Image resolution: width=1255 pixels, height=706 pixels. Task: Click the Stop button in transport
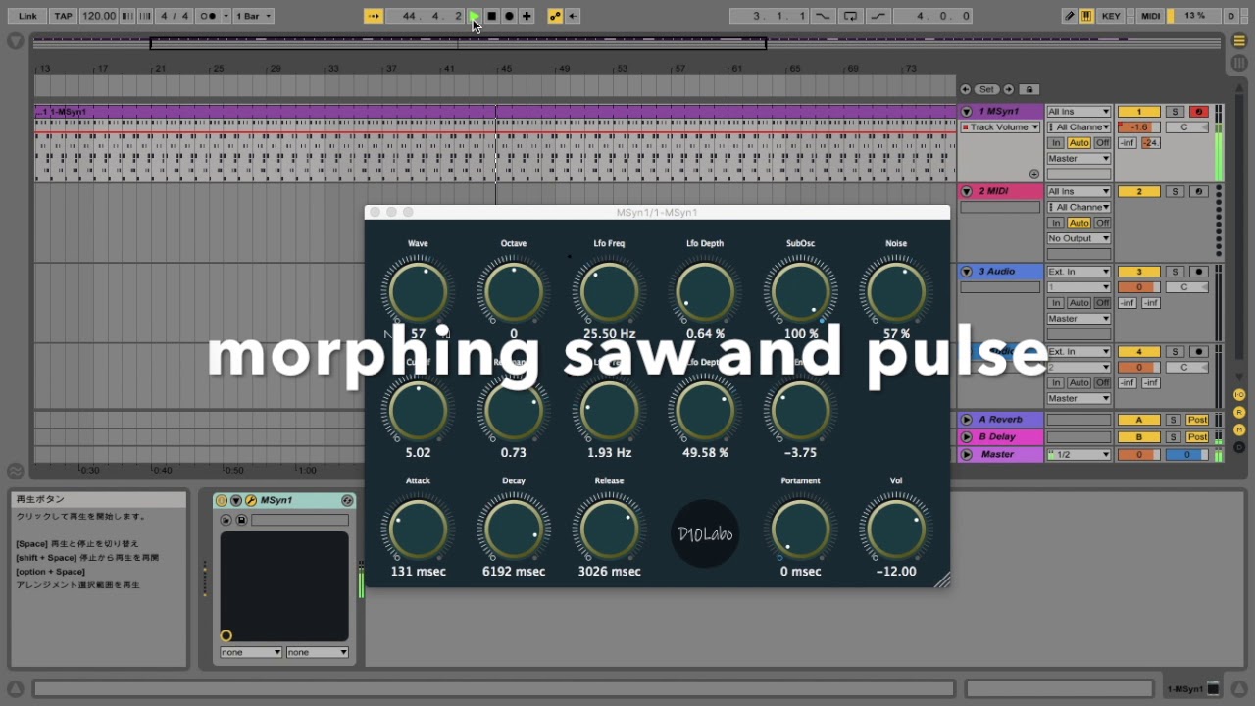[492, 16]
